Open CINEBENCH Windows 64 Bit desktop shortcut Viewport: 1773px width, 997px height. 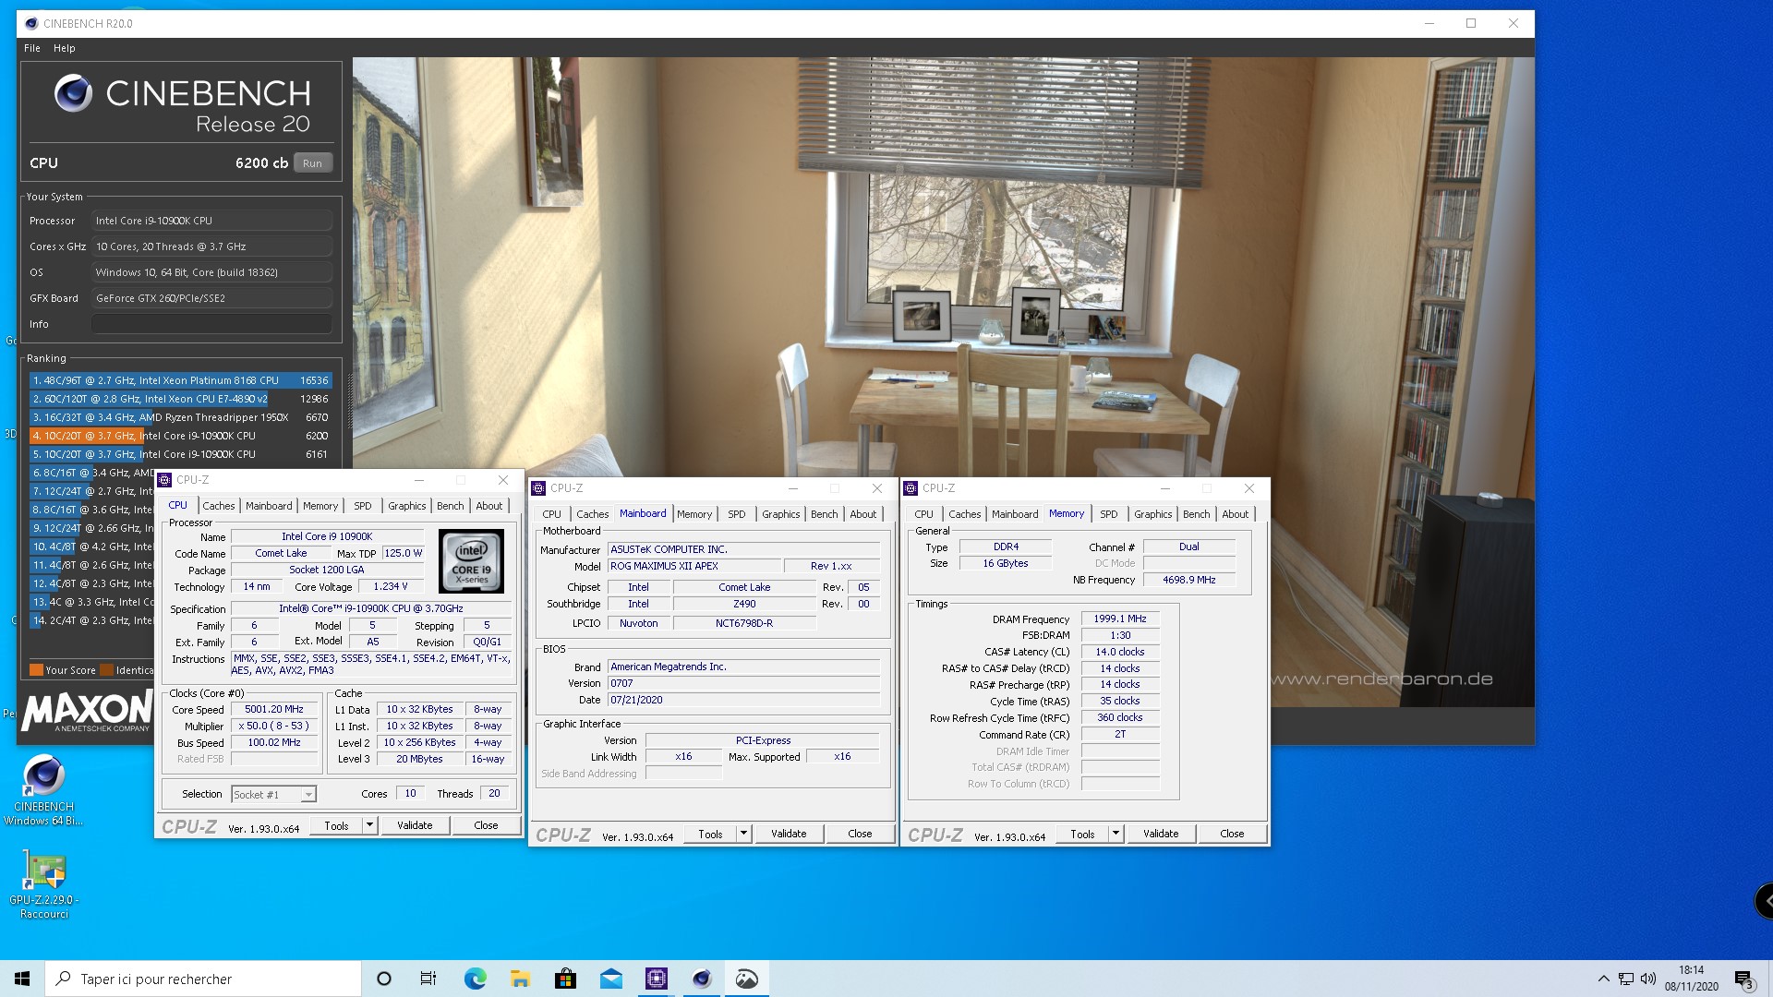[x=43, y=790]
